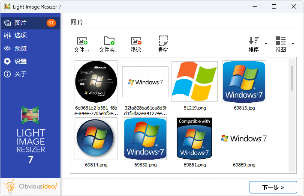Maximize the Light Image Resizer window
The height and width of the screenshot is (196, 304).
[x=274, y=6]
